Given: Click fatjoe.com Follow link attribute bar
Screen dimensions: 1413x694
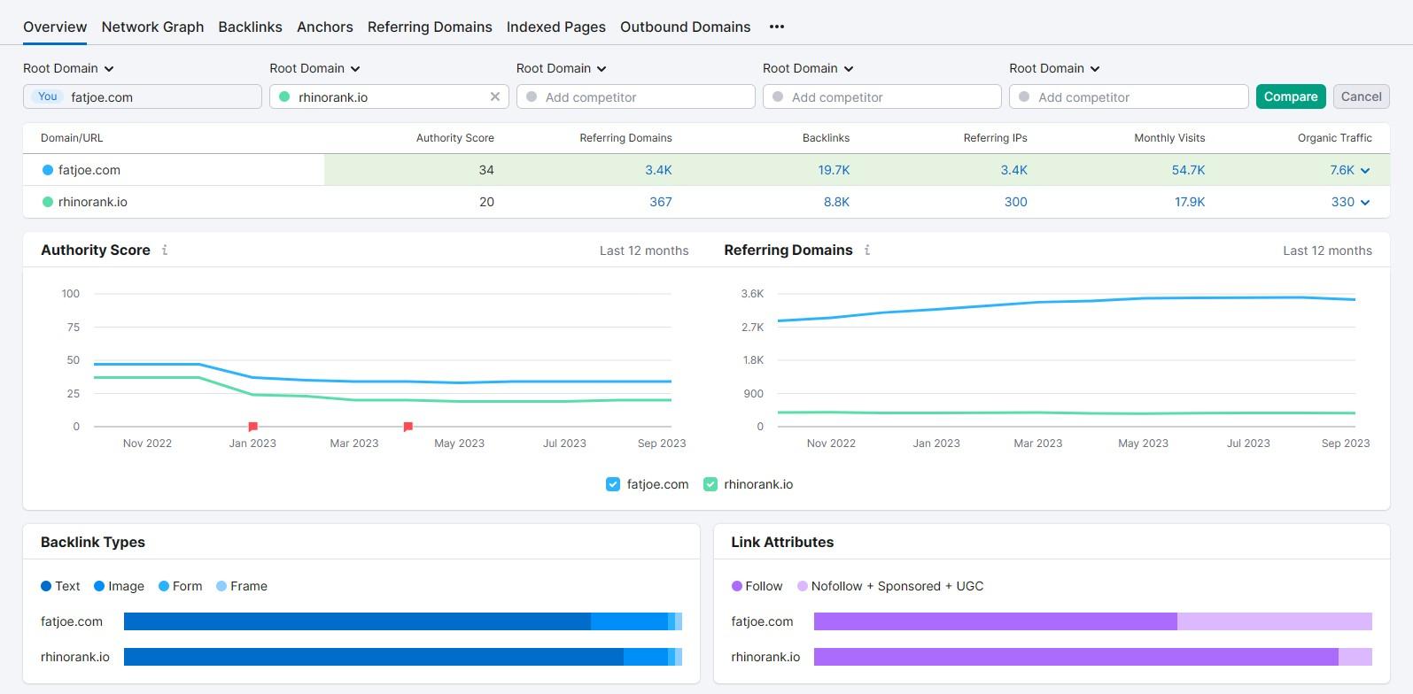Looking at the screenshot, I should [996, 621].
